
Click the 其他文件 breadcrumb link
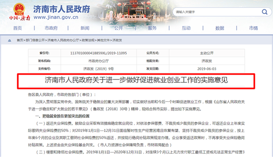pyautogui.click(x=103, y=40)
